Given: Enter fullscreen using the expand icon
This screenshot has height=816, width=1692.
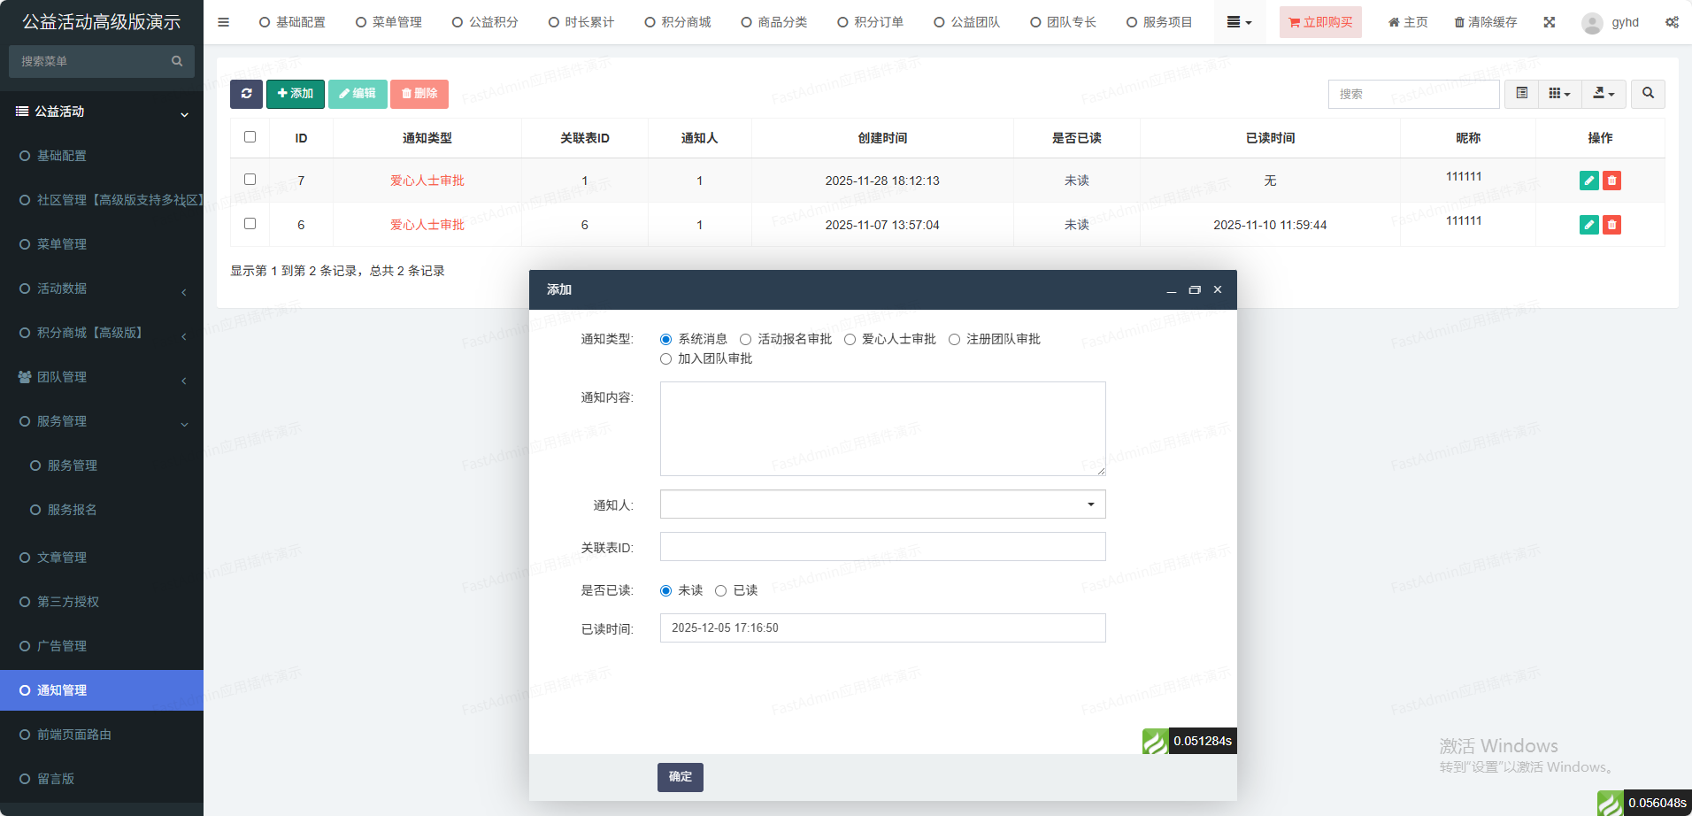Looking at the screenshot, I should [x=1549, y=22].
